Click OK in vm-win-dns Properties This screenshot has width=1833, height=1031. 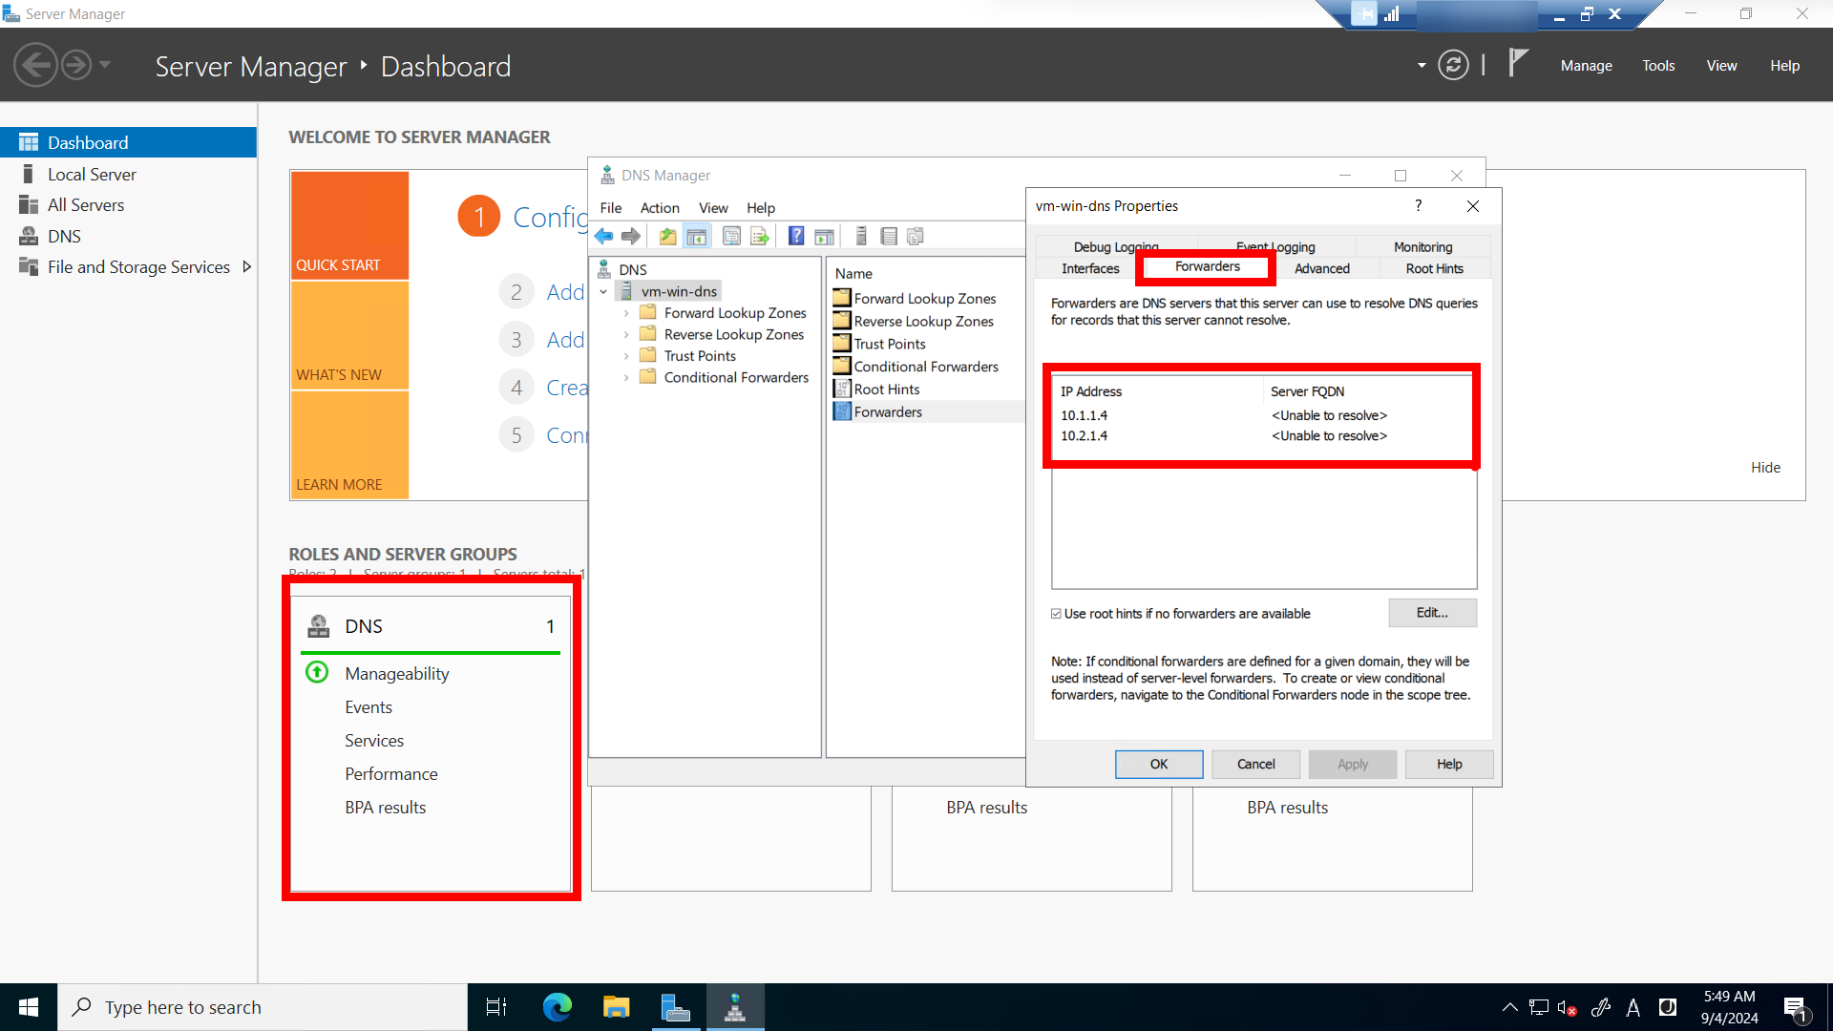(x=1159, y=764)
